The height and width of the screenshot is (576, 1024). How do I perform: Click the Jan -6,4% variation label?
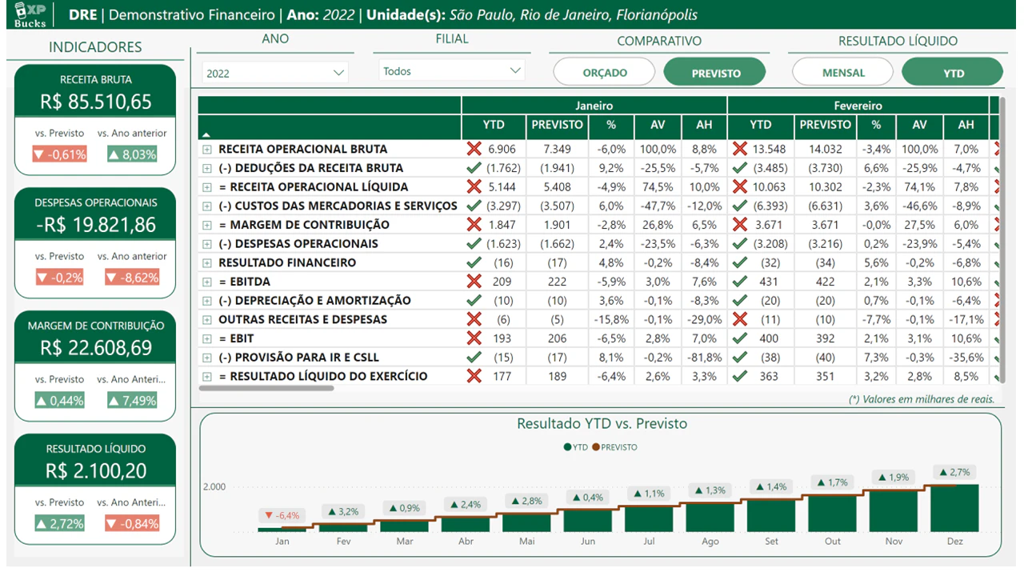tap(282, 515)
